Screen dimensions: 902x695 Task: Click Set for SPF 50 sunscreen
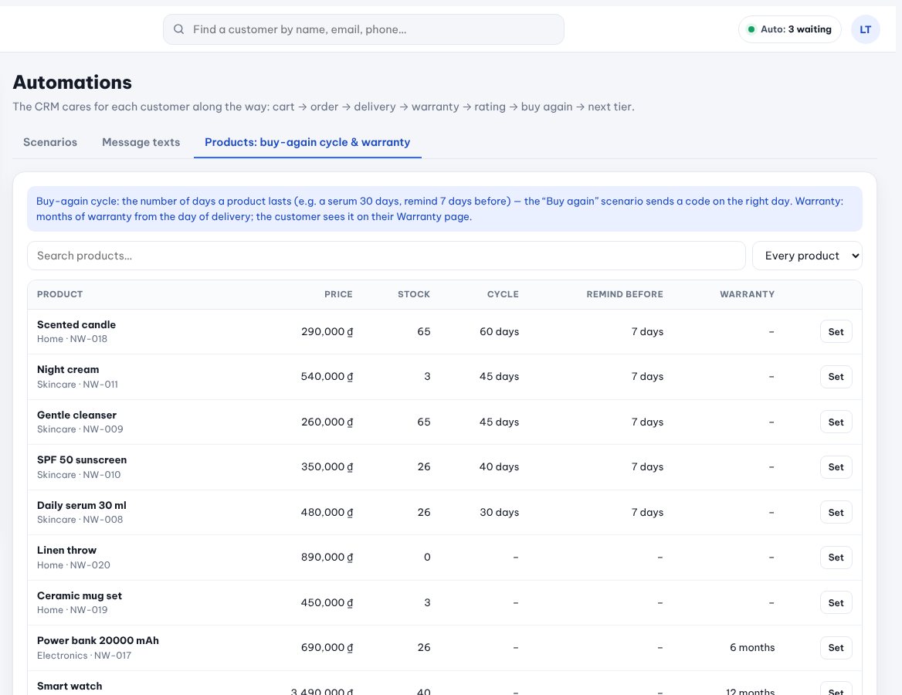click(x=836, y=467)
